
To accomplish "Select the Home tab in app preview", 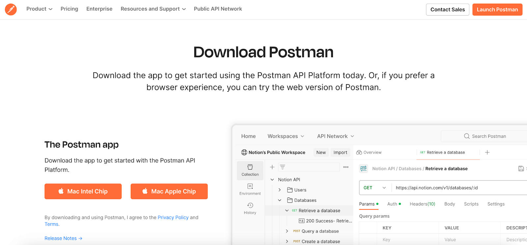I will tap(248, 136).
